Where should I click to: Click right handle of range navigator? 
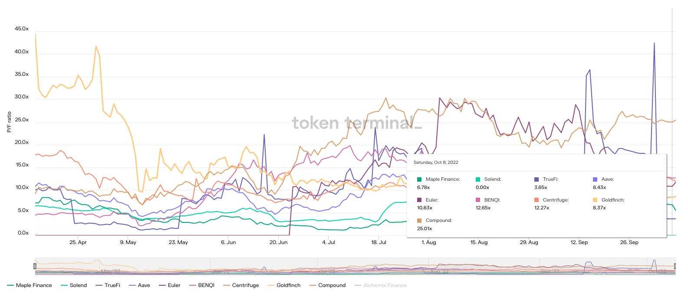pos(675,266)
